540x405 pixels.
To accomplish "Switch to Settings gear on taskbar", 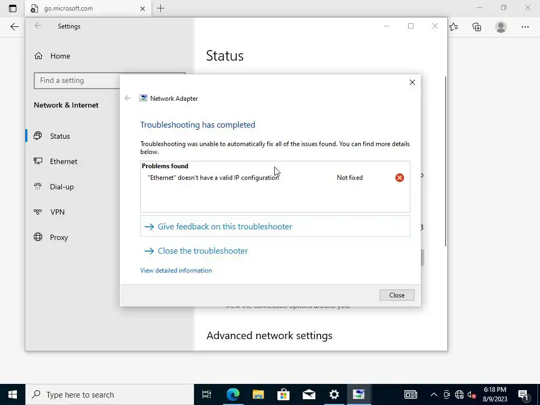I will coord(334,394).
